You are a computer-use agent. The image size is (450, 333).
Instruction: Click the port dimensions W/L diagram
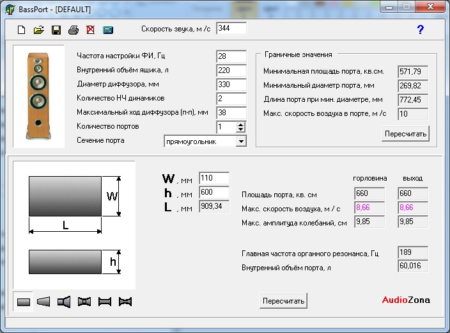tap(74, 225)
